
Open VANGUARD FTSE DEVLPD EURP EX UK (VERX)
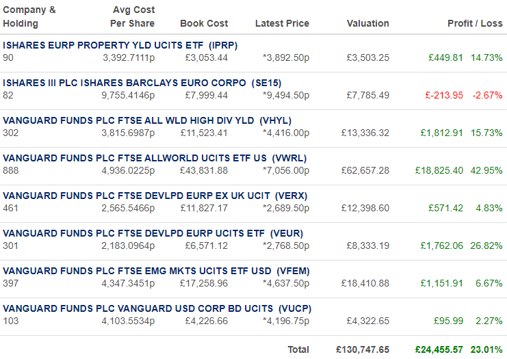(x=155, y=196)
